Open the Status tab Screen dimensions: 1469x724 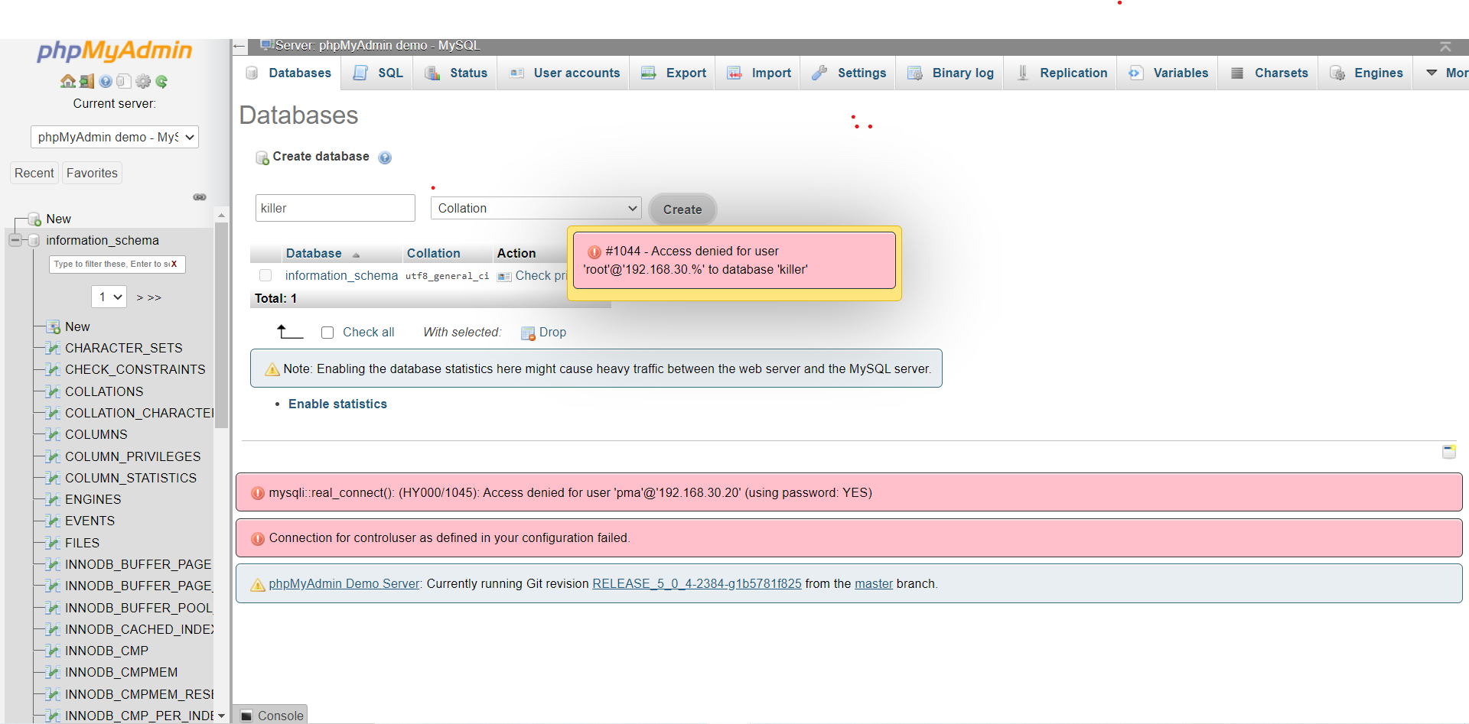tap(457, 73)
